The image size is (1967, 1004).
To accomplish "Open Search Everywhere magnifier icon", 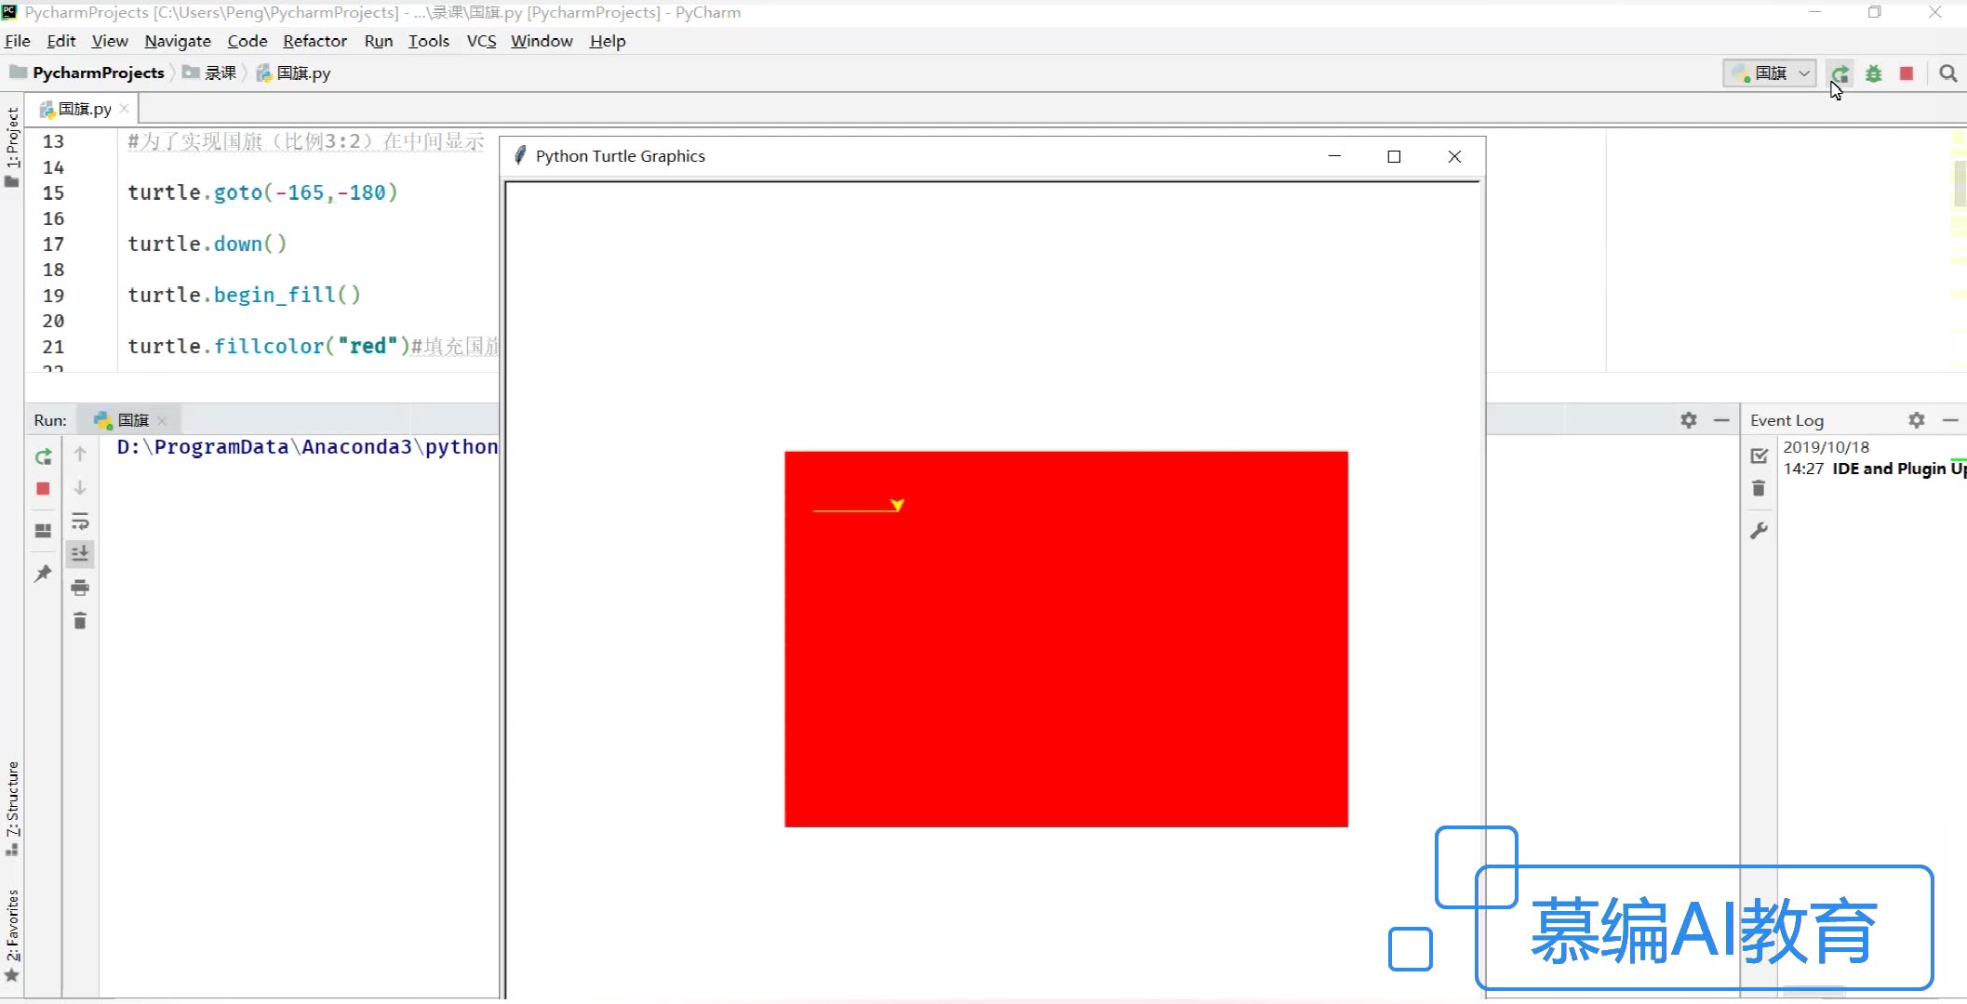I will click(1947, 73).
